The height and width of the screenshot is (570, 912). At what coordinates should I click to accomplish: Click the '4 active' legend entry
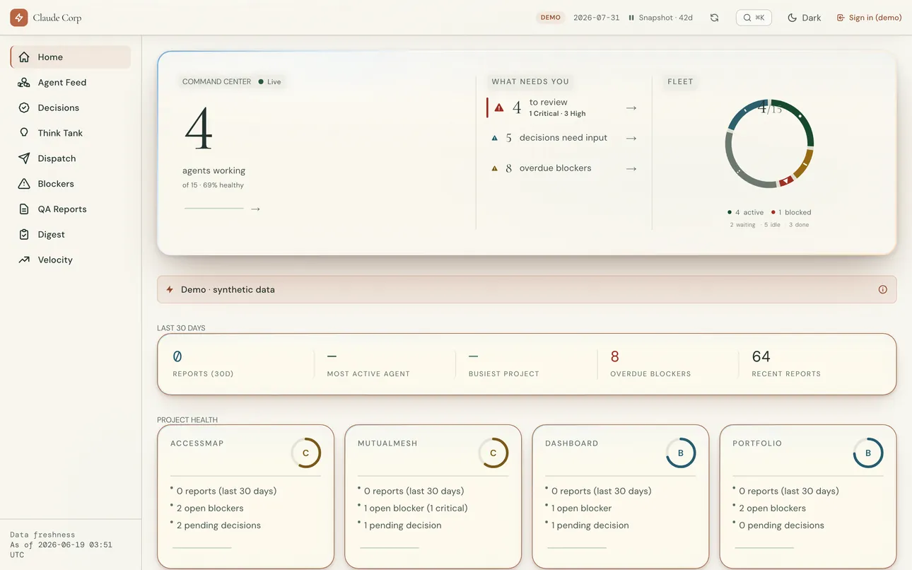(x=745, y=212)
